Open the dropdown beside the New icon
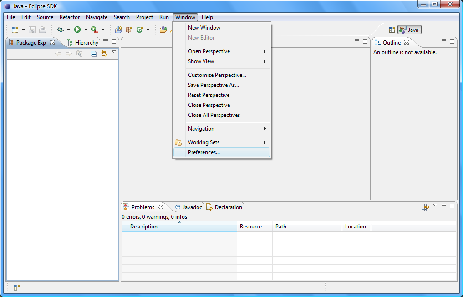Screen dimensions: 463x297 23,30
